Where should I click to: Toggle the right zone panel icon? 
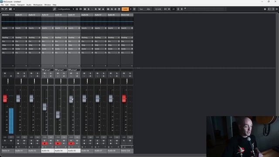click(273, 9)
